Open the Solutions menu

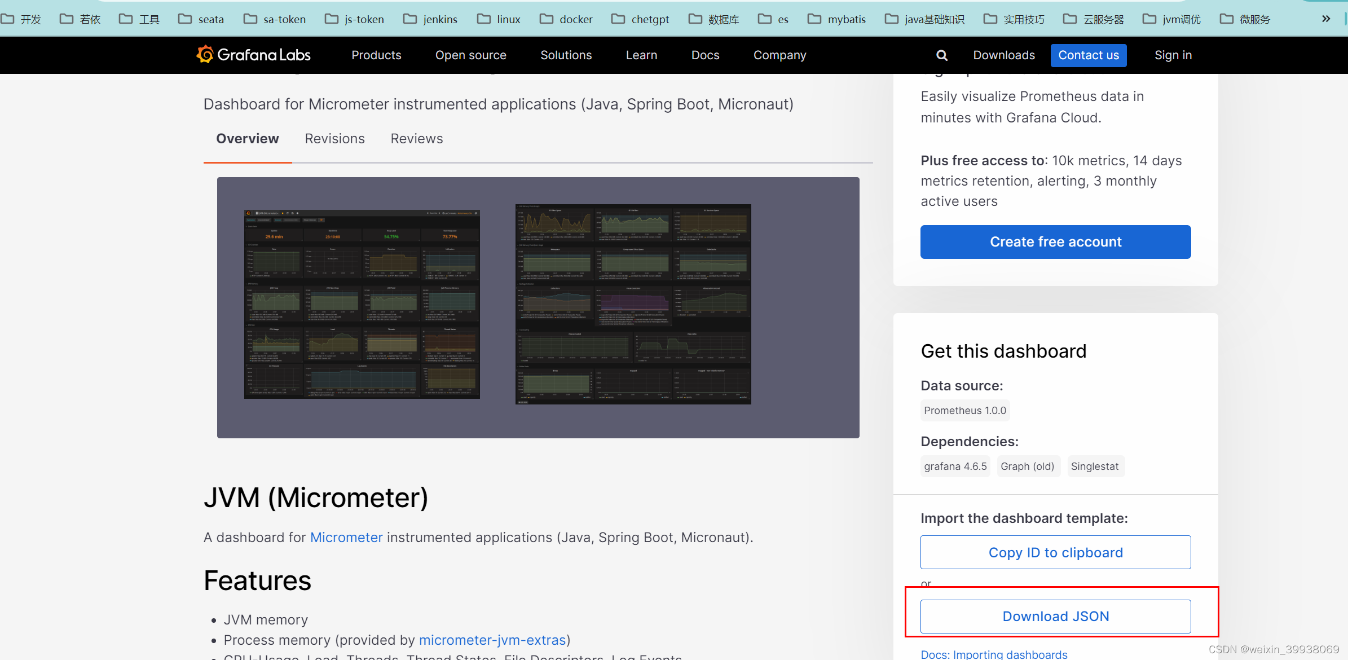point(566,55)
